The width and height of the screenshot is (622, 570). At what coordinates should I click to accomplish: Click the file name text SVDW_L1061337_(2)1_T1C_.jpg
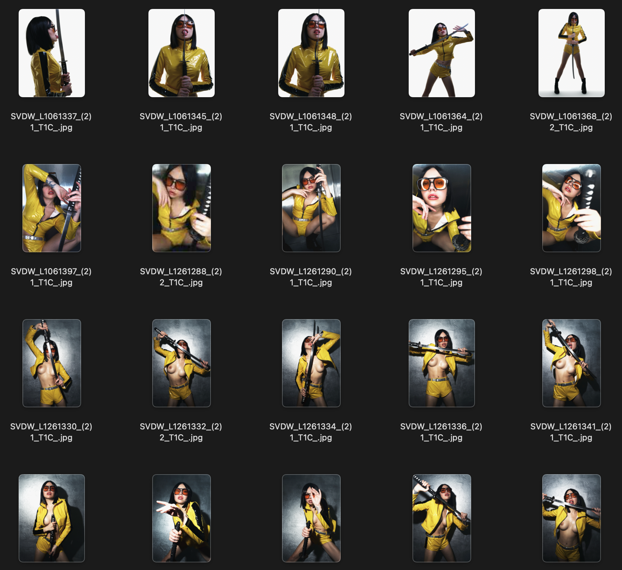51,122
